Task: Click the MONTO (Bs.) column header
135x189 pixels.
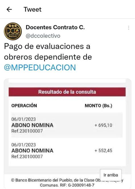Action: coord(99,106)
